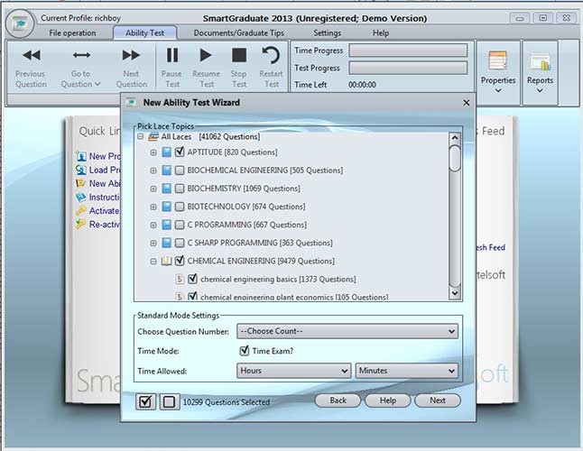Expand the BIOTECHNOLOGY tree node
This screenshot has height=451, width=583.
pos(153,207)
